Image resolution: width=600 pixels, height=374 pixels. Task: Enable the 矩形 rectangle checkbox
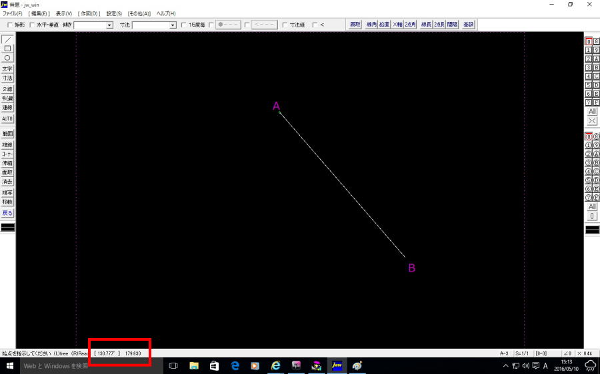click(10, 25)
